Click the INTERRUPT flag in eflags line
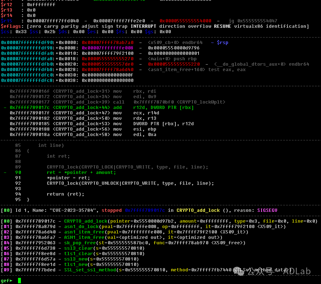 pos(143,26)
